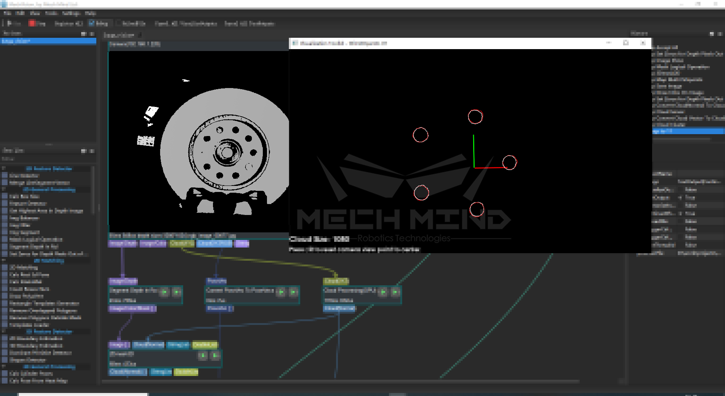This screenshot has height=396, width=725.
Task: Float the project list panel via its icon
Action: pos(83,34)
